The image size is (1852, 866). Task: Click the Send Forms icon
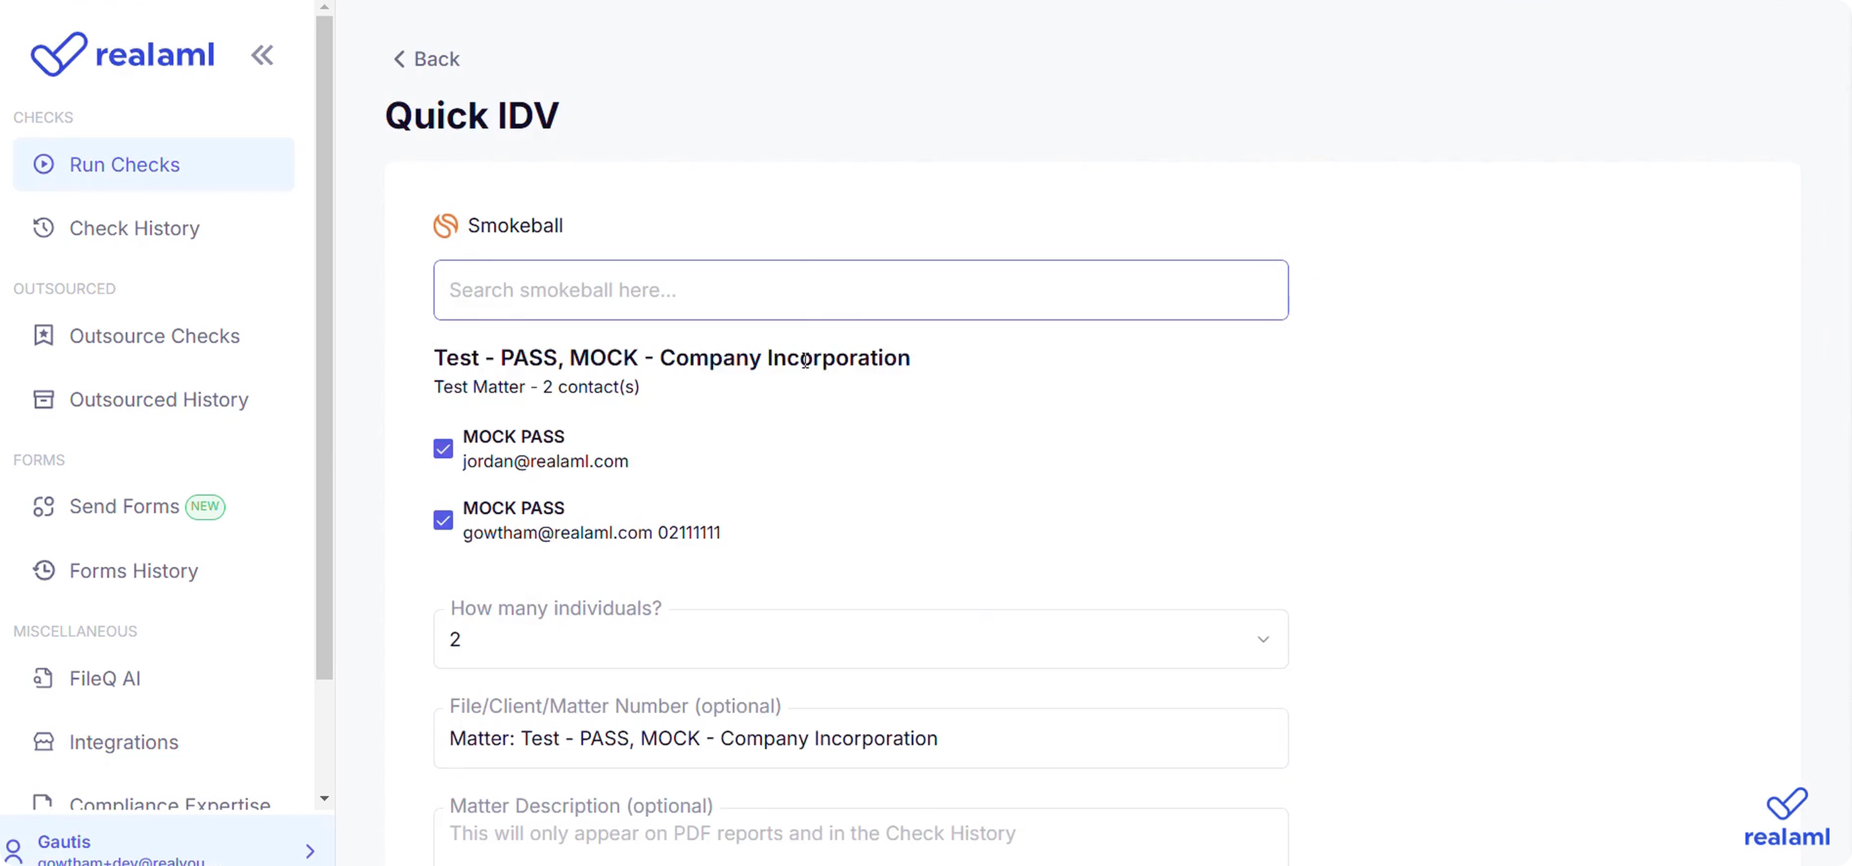point(44,507)
